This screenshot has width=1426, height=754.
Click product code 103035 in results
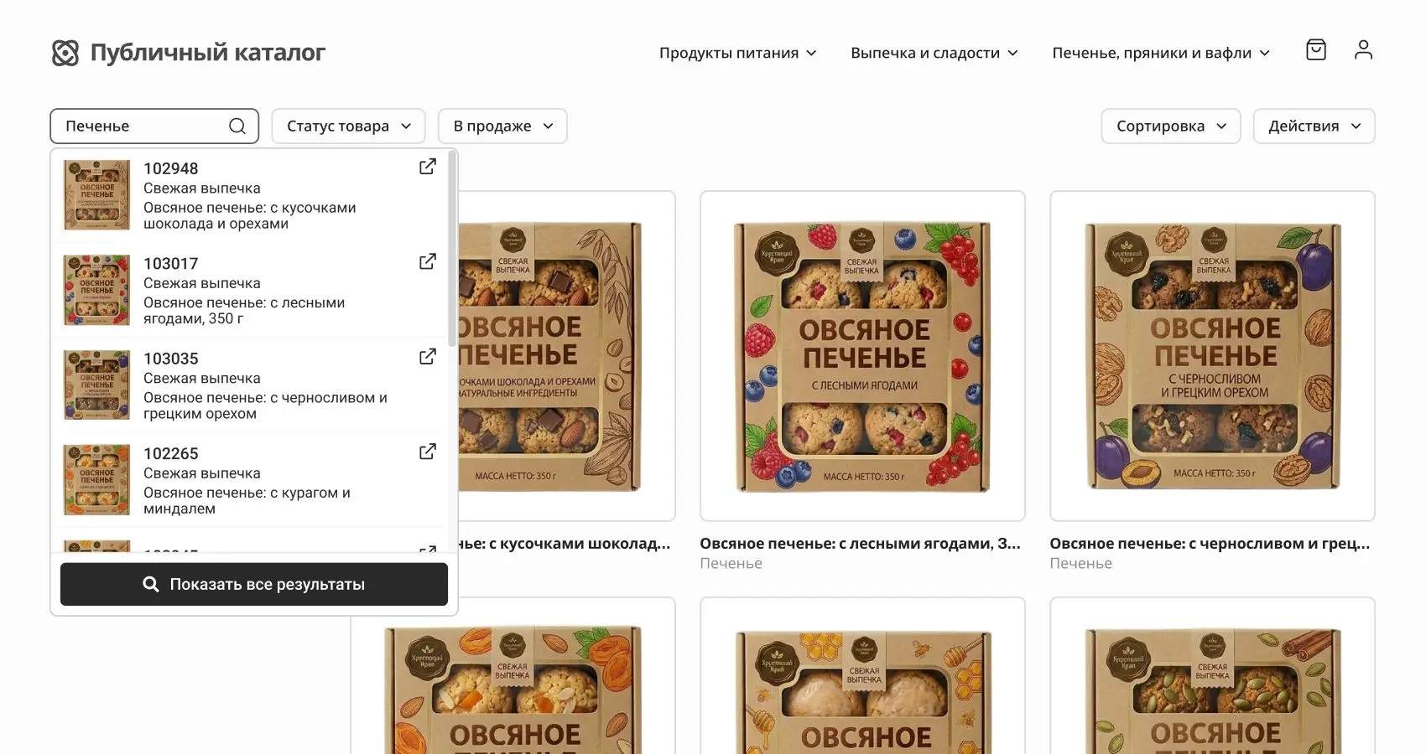point(171,359)
